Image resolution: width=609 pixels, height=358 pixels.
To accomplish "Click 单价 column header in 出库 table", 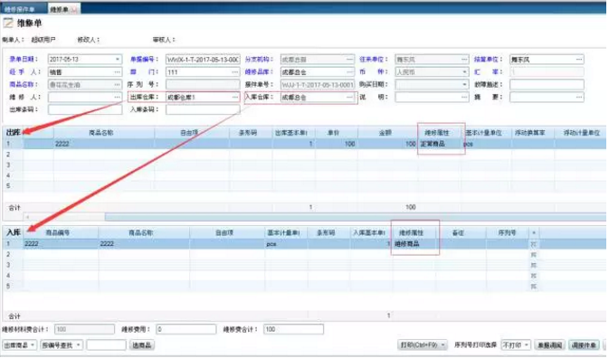I will [333, 133].
